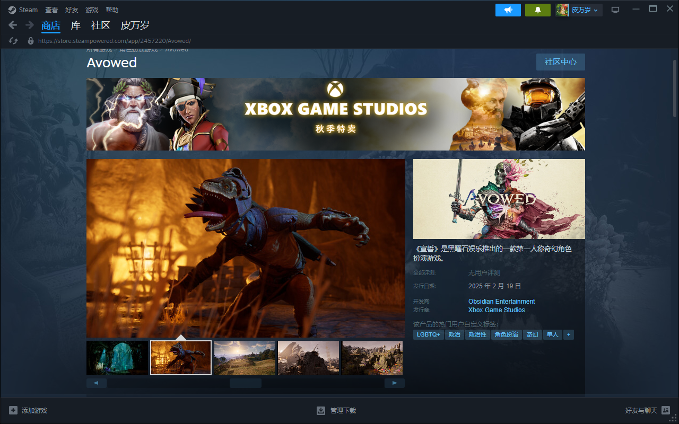Image resolution: width=679 pixels, height=424 pixels.
Task: Open the 游戏 menu
Action: [x=92, y=10]
